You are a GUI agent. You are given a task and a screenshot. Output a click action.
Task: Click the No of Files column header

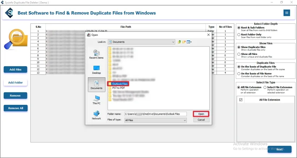tap(225, 27)
